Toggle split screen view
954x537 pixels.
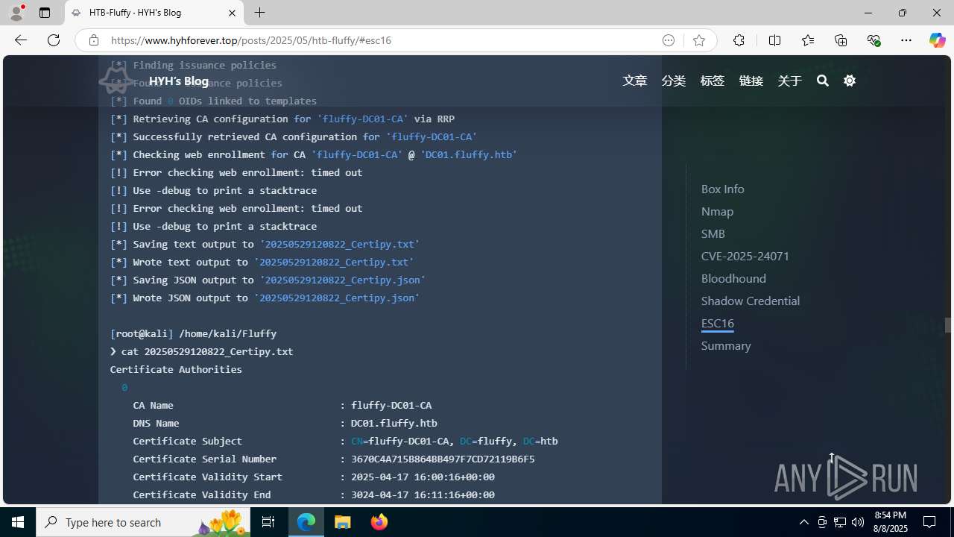click(x=774, y=40)
